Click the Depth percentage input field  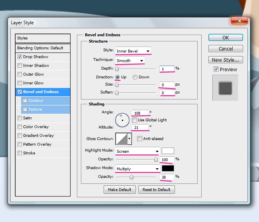[x=167, y=68]
